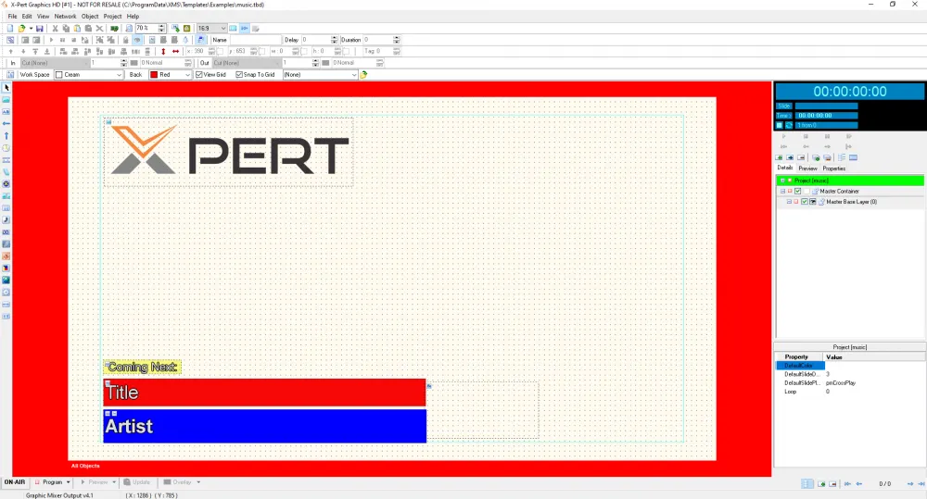Image resolution: width=927 pixels, height=499 pixels.
Task: Cut selection using the scissors icon
Action: [x=55, y=29]
